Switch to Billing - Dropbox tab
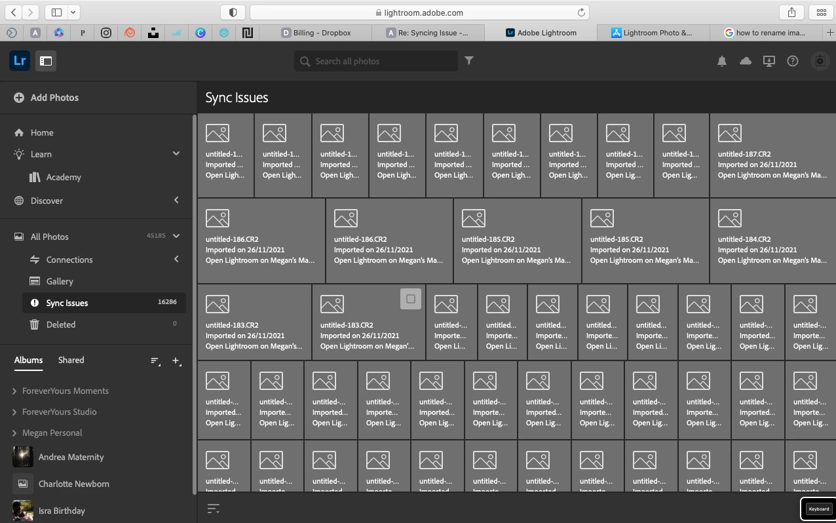This screenshot has height=523, width=836. point(316,32)
